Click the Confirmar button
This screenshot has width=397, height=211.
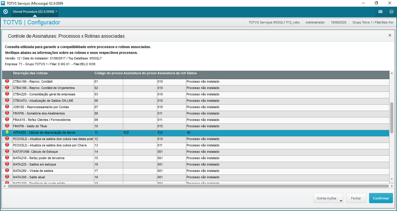(381, 198)
